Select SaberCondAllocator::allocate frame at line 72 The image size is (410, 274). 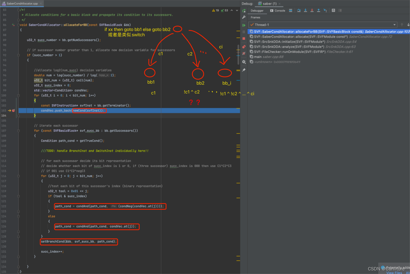(329, 37)
